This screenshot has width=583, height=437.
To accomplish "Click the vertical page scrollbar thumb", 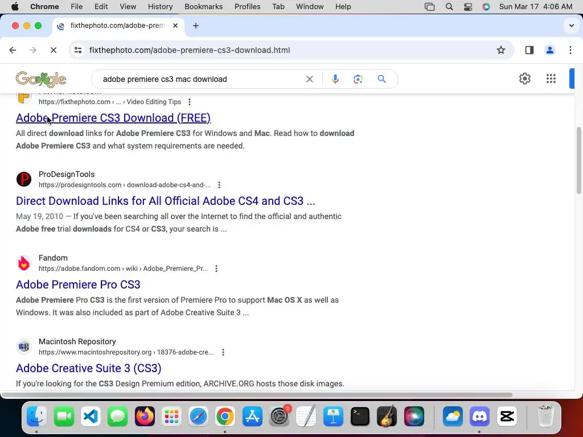I will point(578,160).
